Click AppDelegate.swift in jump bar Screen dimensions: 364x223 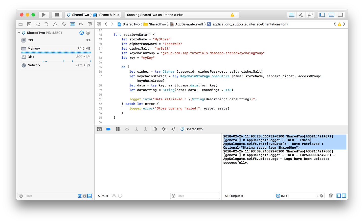[187, 24]
